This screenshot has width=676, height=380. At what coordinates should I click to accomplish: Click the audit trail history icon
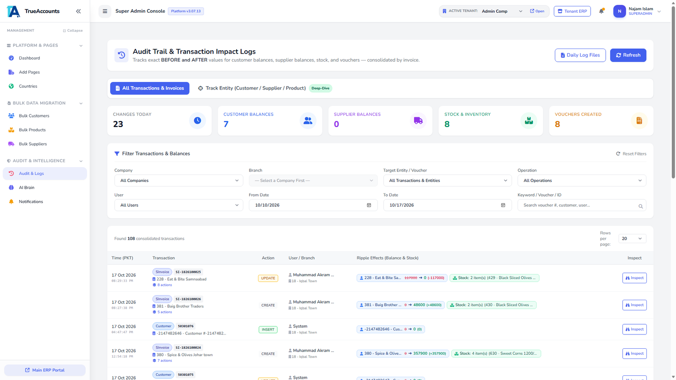(x=121, y=55)
